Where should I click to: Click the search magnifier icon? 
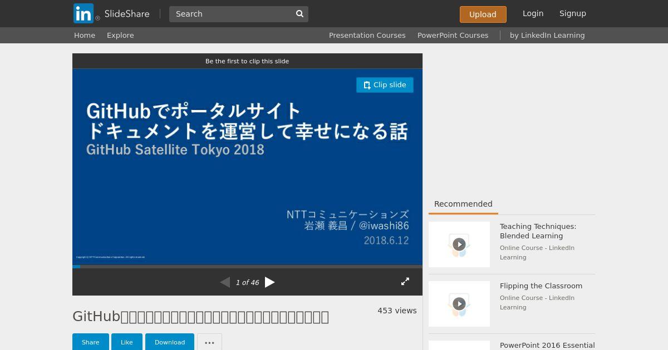coord(299,14)
